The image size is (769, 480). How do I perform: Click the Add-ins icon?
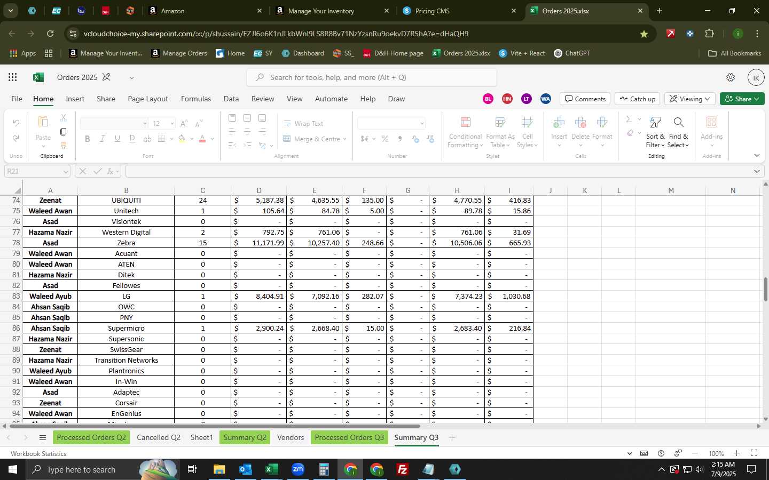711,122
